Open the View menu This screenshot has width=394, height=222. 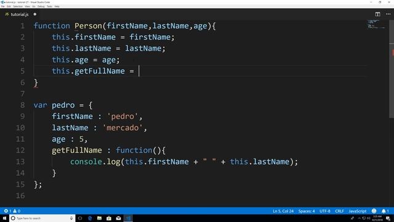pos(27,6)
